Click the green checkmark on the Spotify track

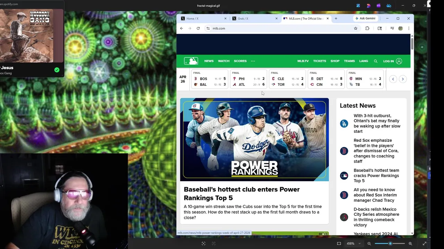coord(57,70)
